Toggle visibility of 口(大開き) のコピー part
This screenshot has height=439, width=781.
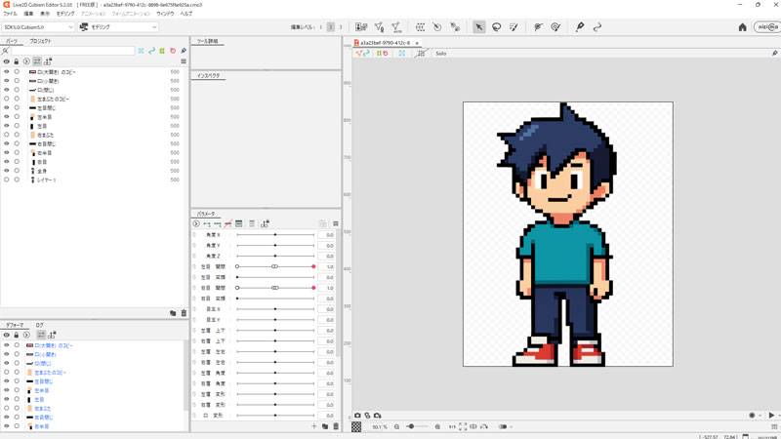[x=7, y=72]
